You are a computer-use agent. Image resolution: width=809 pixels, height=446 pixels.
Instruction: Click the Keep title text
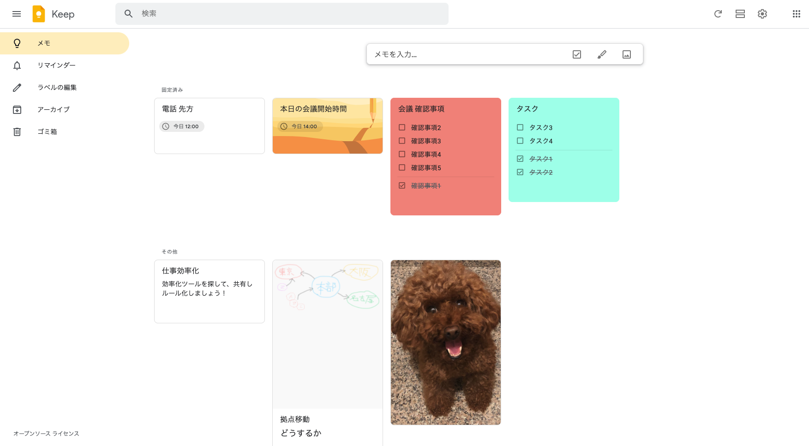[x=63, y=14]
